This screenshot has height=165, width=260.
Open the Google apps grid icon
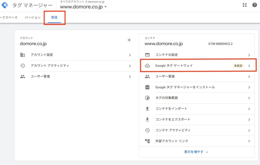[x=245, y=5]
